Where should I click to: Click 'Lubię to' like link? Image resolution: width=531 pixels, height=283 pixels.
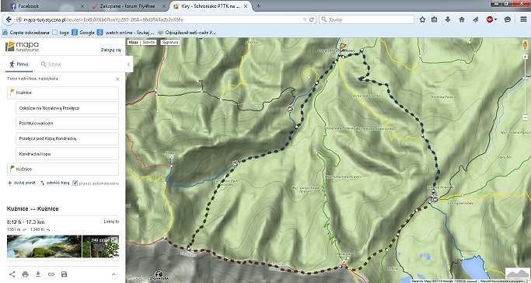point(111,222)
